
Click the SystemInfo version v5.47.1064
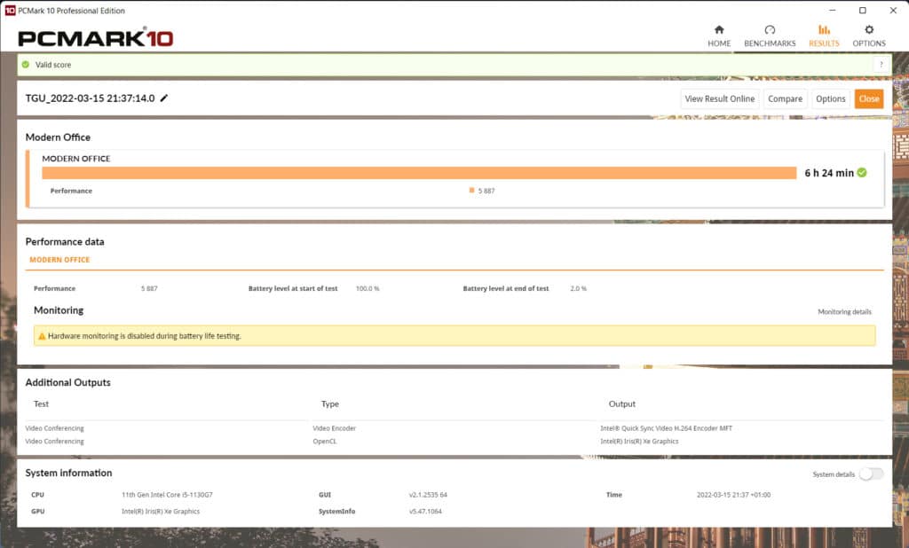[x=425, y=511]
